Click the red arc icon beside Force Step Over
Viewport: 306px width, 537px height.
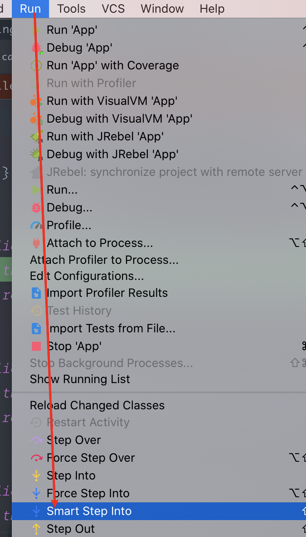(x=36, y=458)
